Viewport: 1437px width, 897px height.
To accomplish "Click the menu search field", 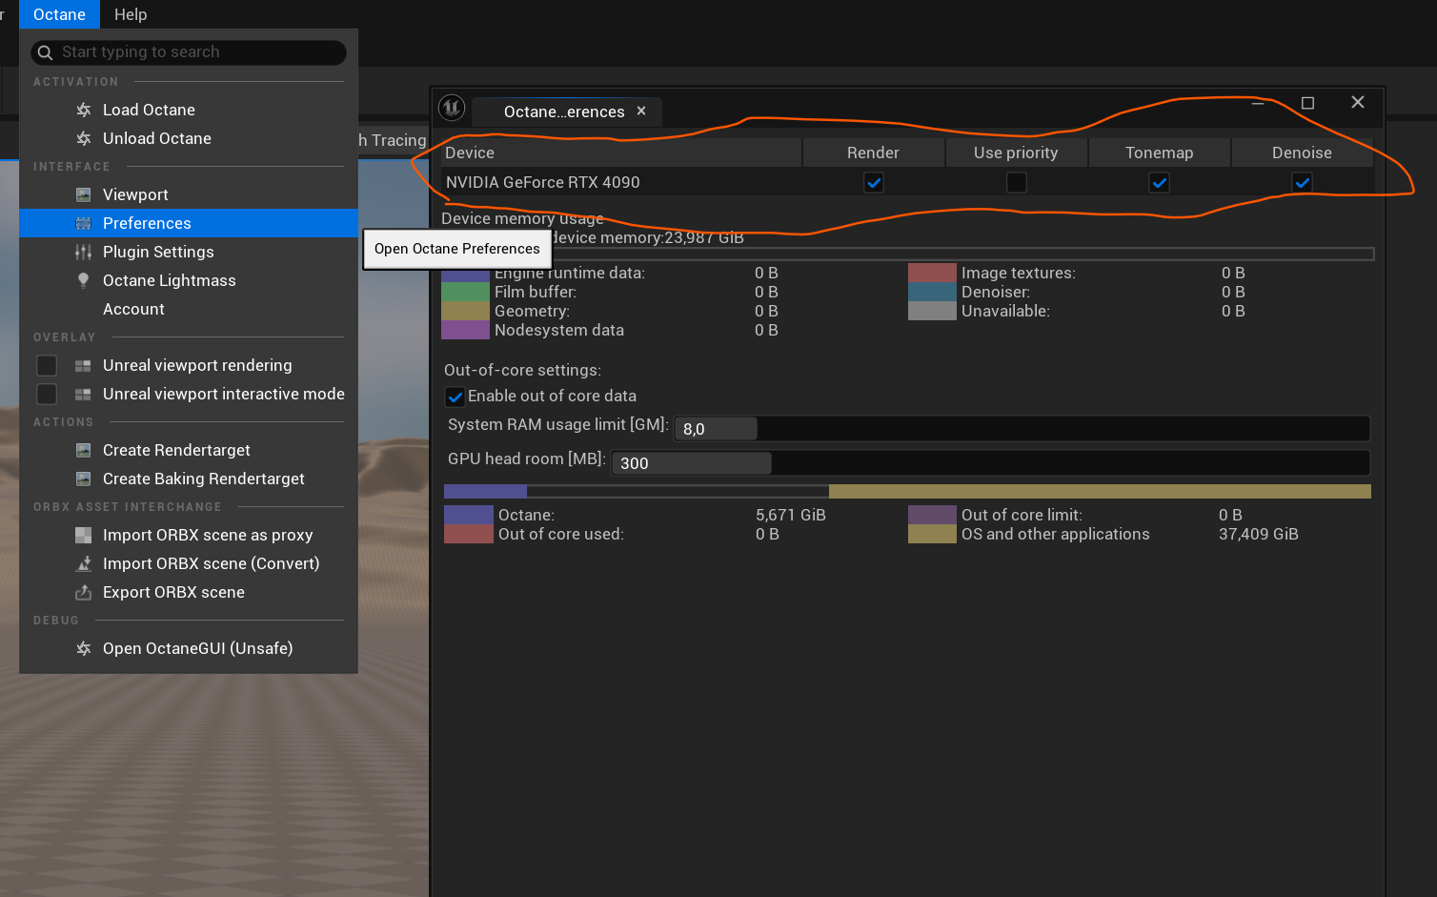I will pyautogui.click(x=189, y=52).
